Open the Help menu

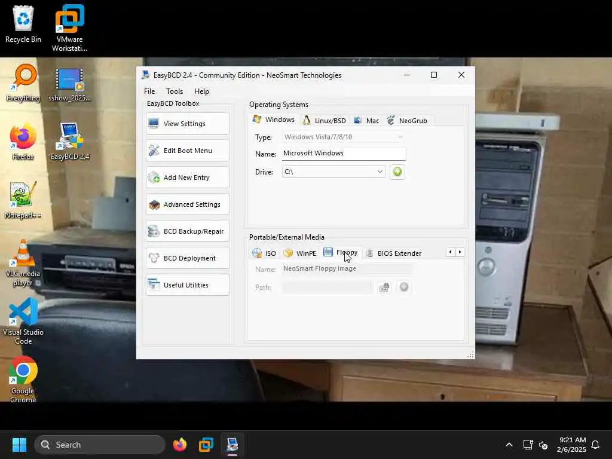coord(202,91)
